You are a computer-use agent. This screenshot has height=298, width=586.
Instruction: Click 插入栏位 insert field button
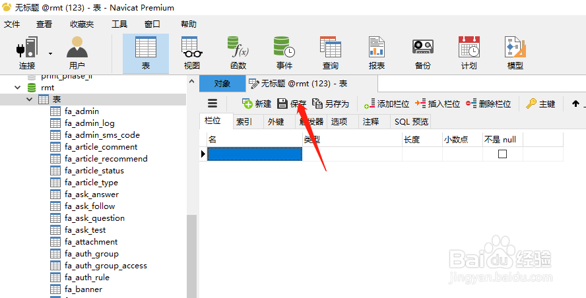[x=438, y=104]
